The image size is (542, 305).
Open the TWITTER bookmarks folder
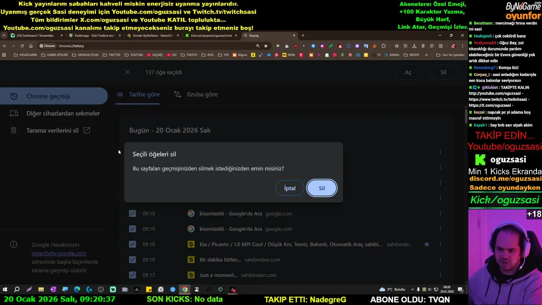point(112,55)
